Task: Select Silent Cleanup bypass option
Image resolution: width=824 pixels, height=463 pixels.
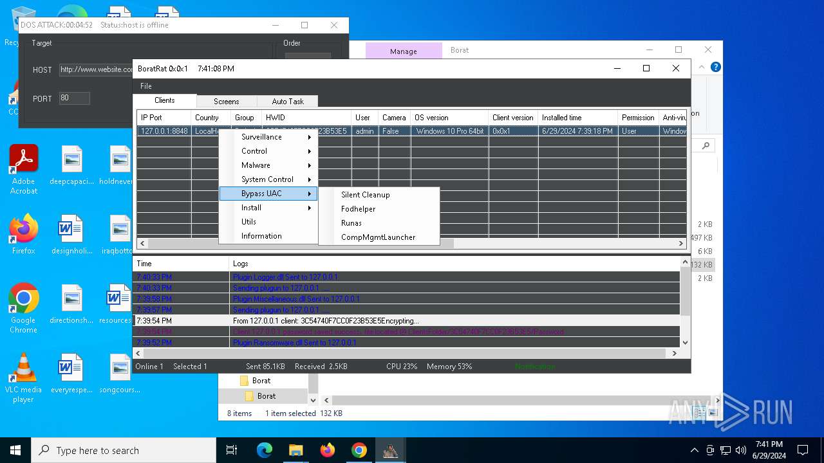Action: [x=379, y=195]
